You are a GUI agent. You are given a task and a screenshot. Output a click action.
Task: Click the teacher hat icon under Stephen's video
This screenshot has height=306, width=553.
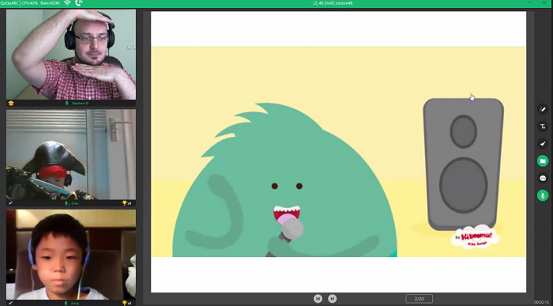(x=11, y=103)
